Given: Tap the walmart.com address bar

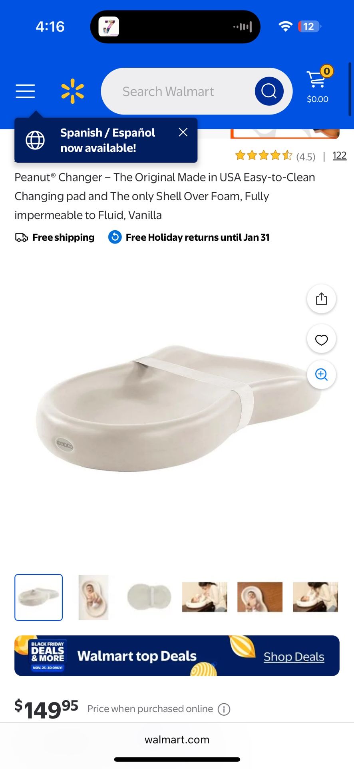Looking at the screenshot, I should coord(177,740).
